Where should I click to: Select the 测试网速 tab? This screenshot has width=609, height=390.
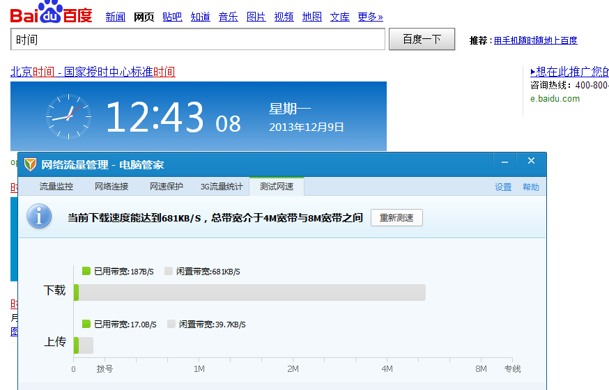(277, 187)
